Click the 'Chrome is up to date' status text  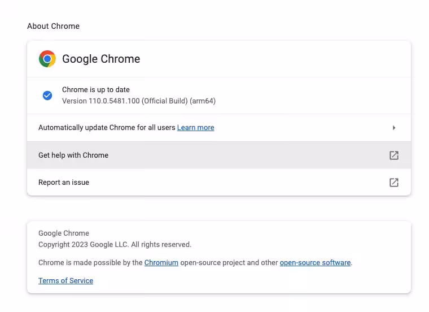coord(96,89)
